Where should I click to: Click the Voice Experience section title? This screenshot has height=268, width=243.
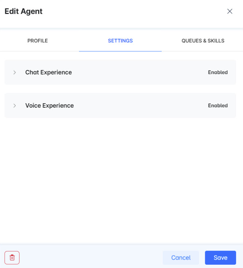(x=49, y=105)
